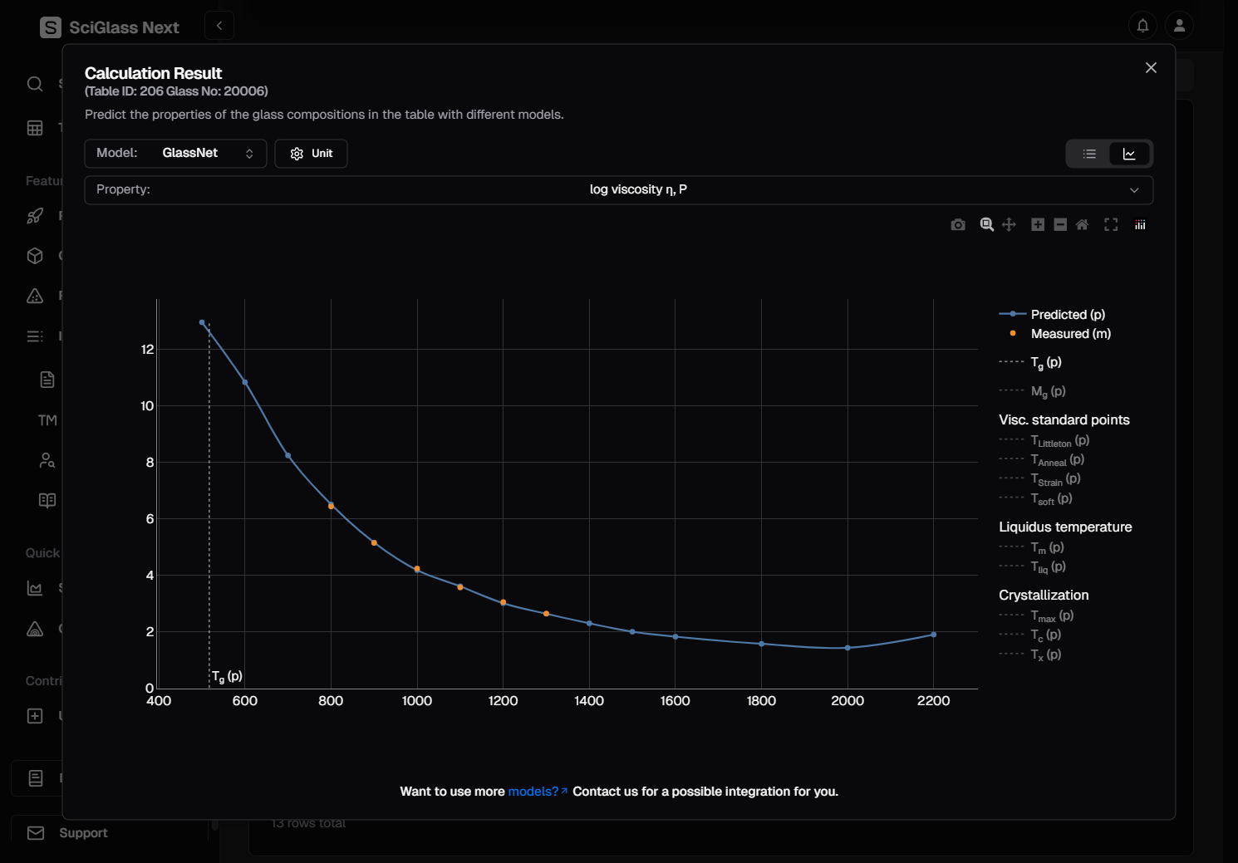
Task: Switch to the chart view tab
Action: pos(1129,154)
